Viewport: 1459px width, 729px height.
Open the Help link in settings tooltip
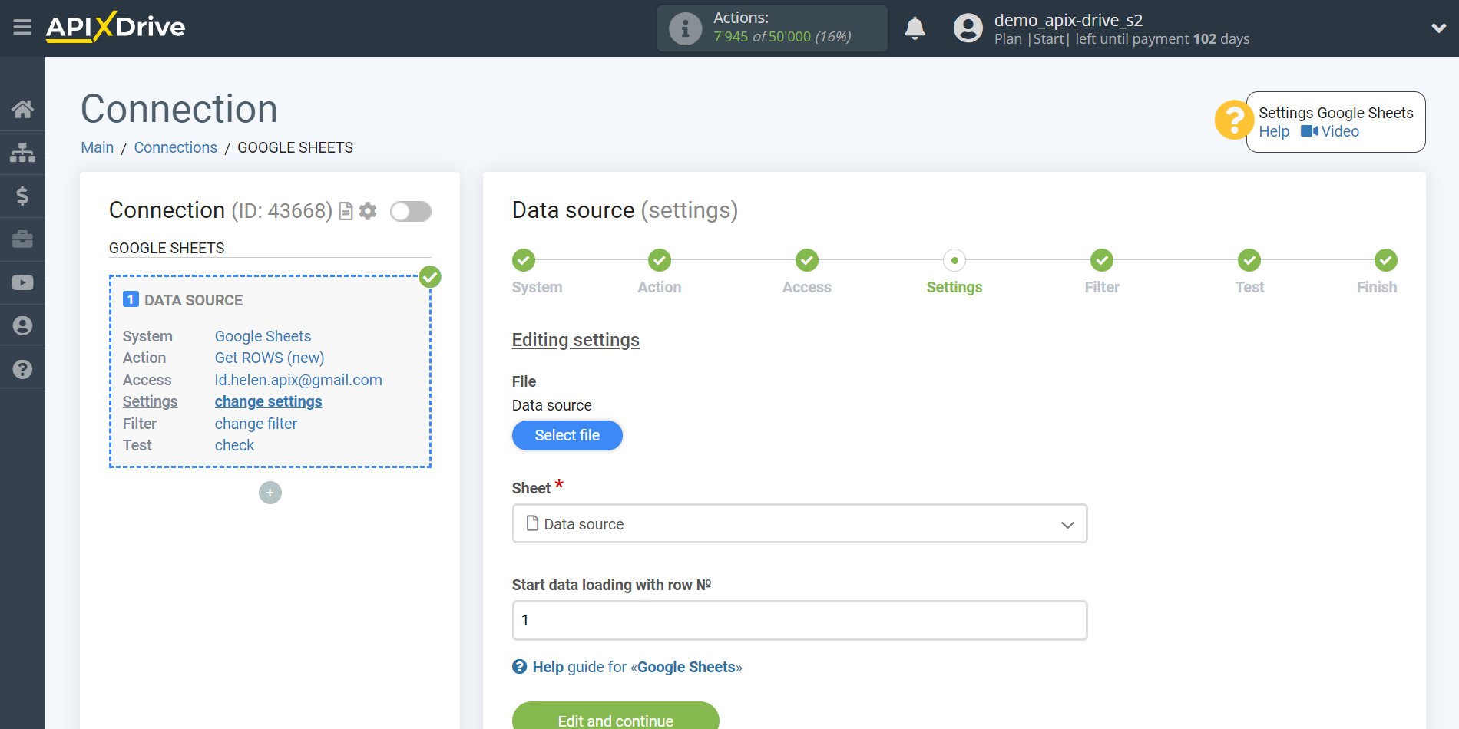[x=1274, y=131]
